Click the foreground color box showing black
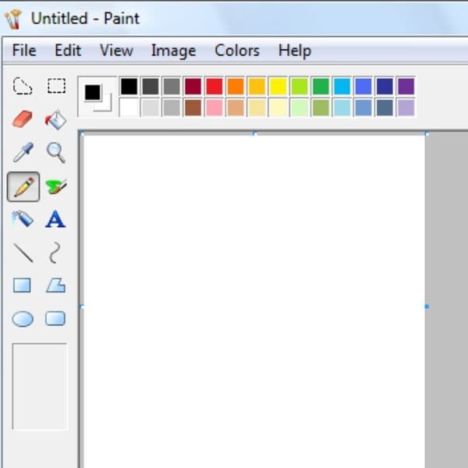 coord(93,92)
